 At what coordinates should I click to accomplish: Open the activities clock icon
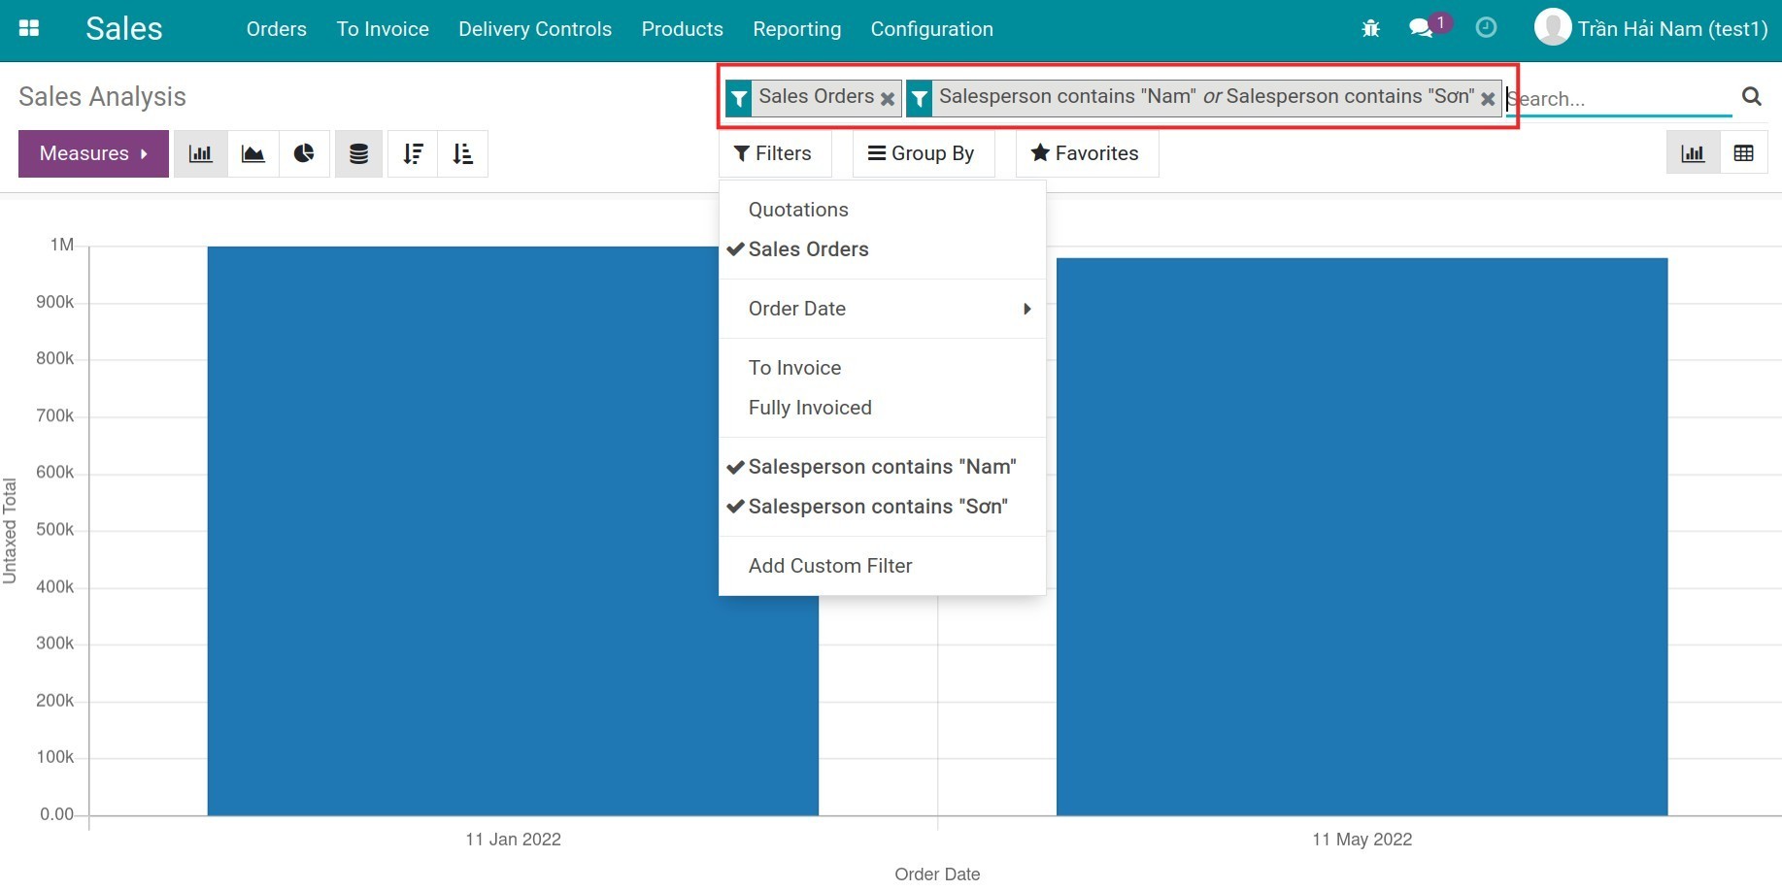click(1486, 28)
